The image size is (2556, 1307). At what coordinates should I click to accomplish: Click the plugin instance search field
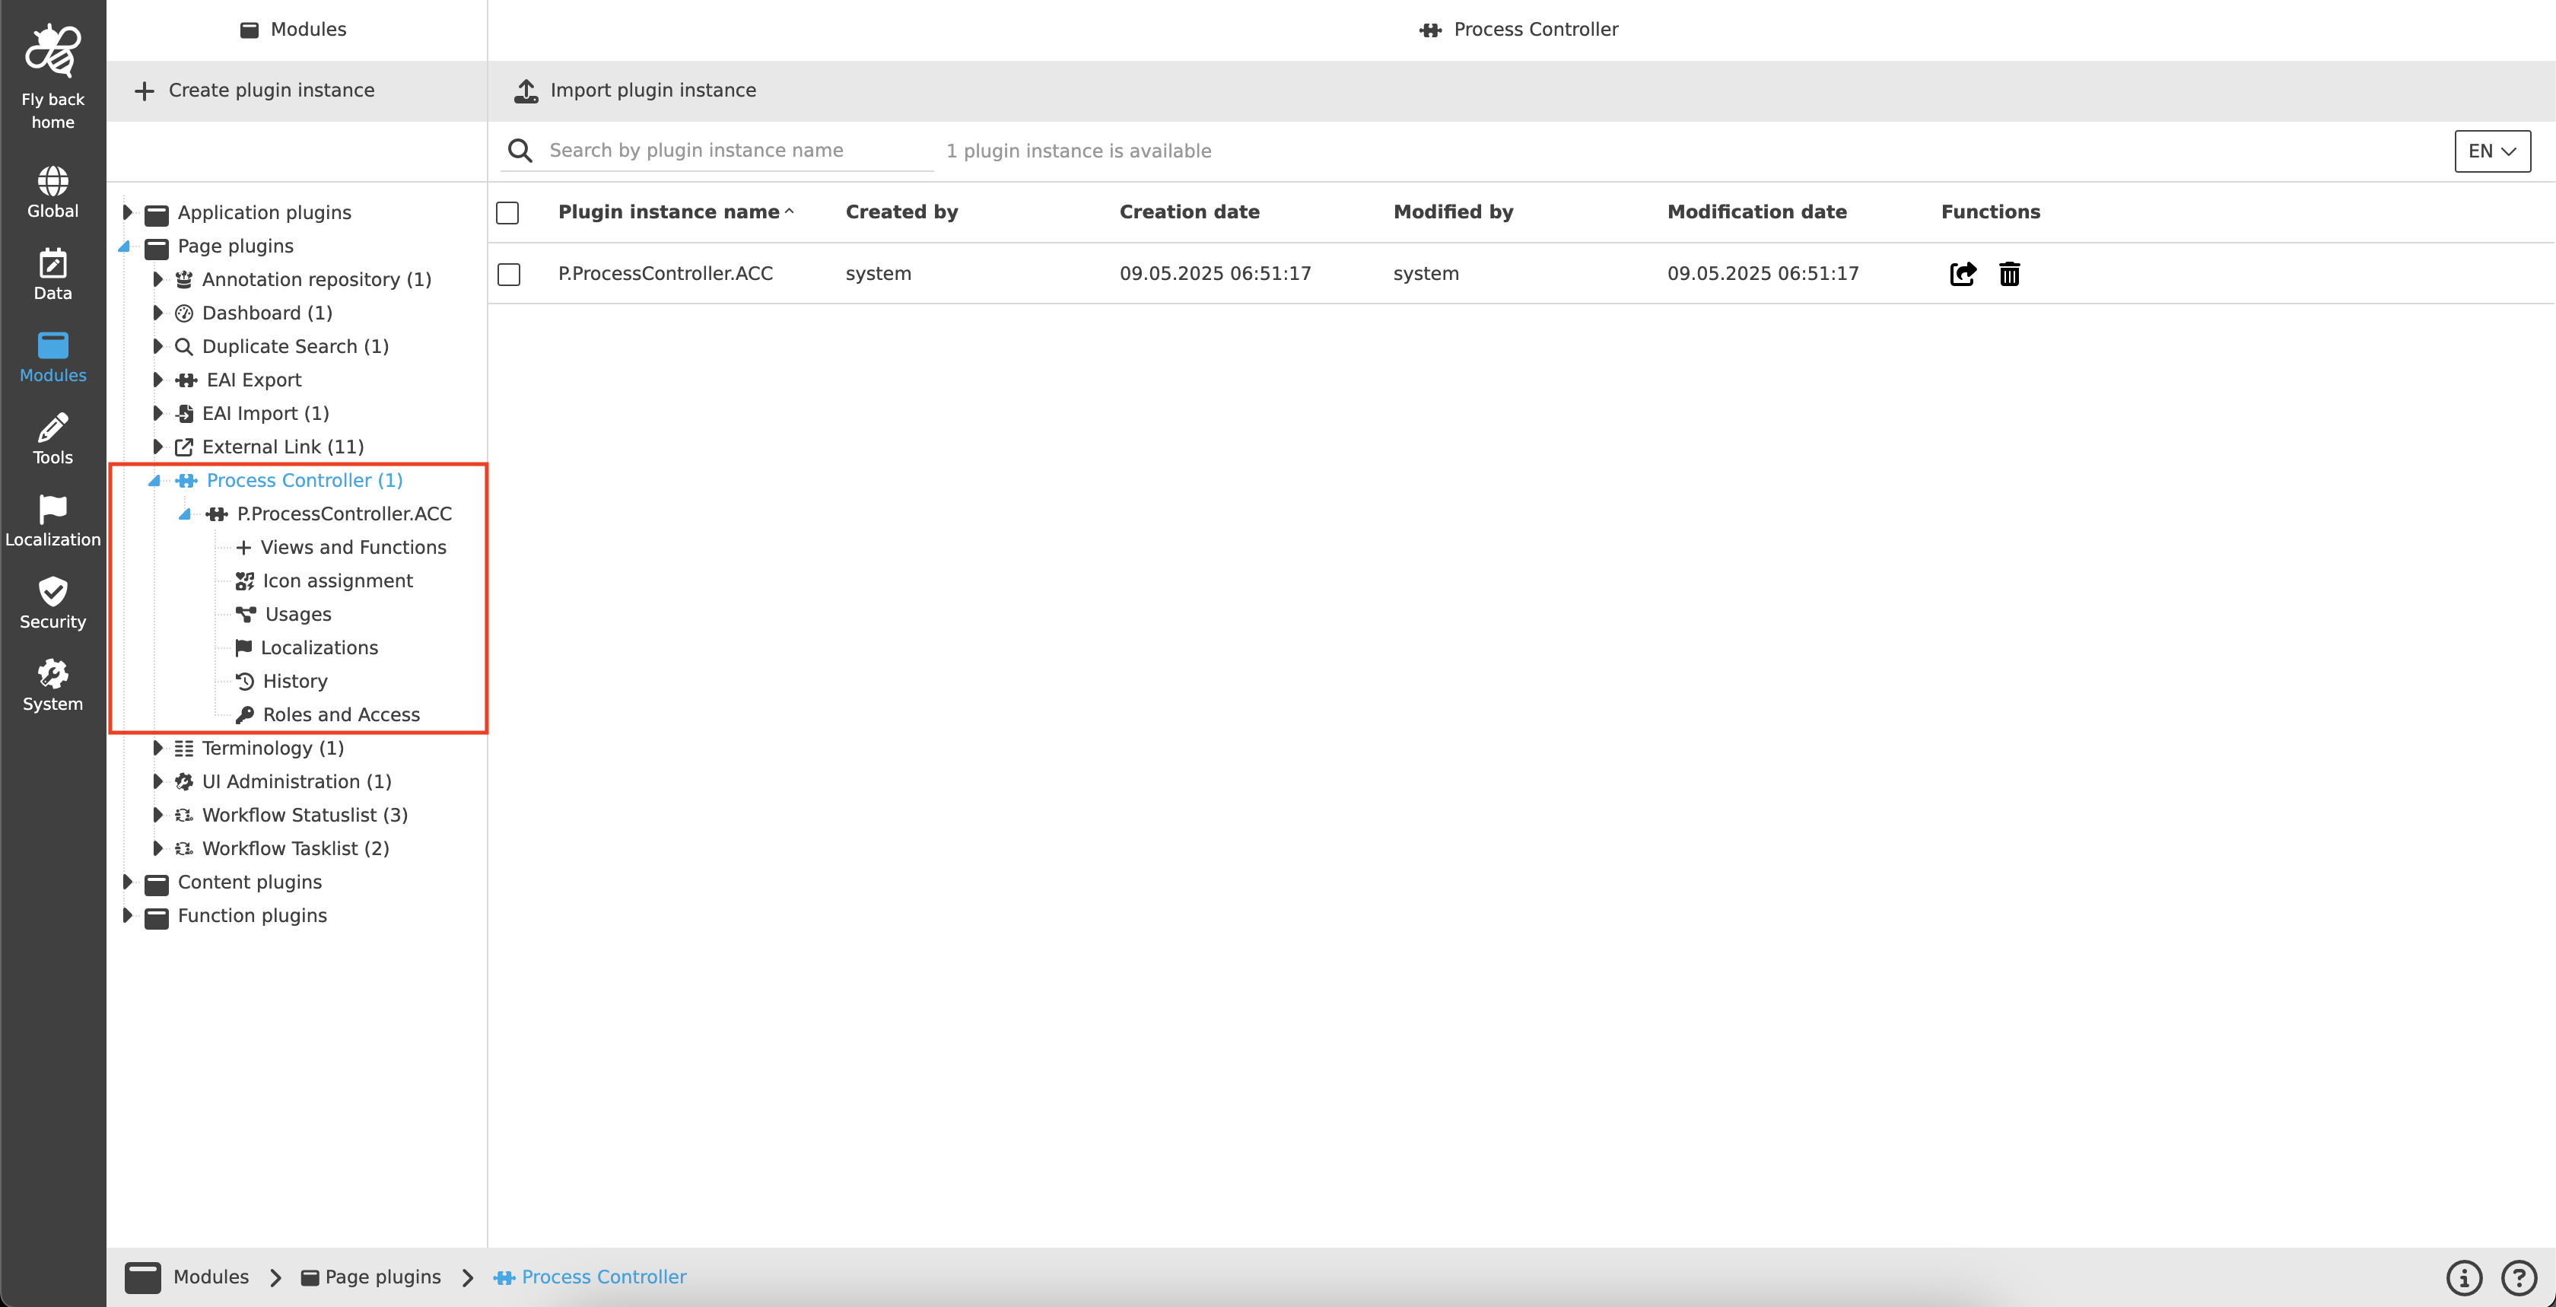[714, 151]
